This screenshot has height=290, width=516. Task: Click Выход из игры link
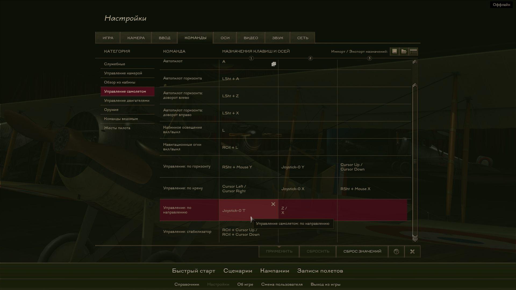(x=325, y=284)
